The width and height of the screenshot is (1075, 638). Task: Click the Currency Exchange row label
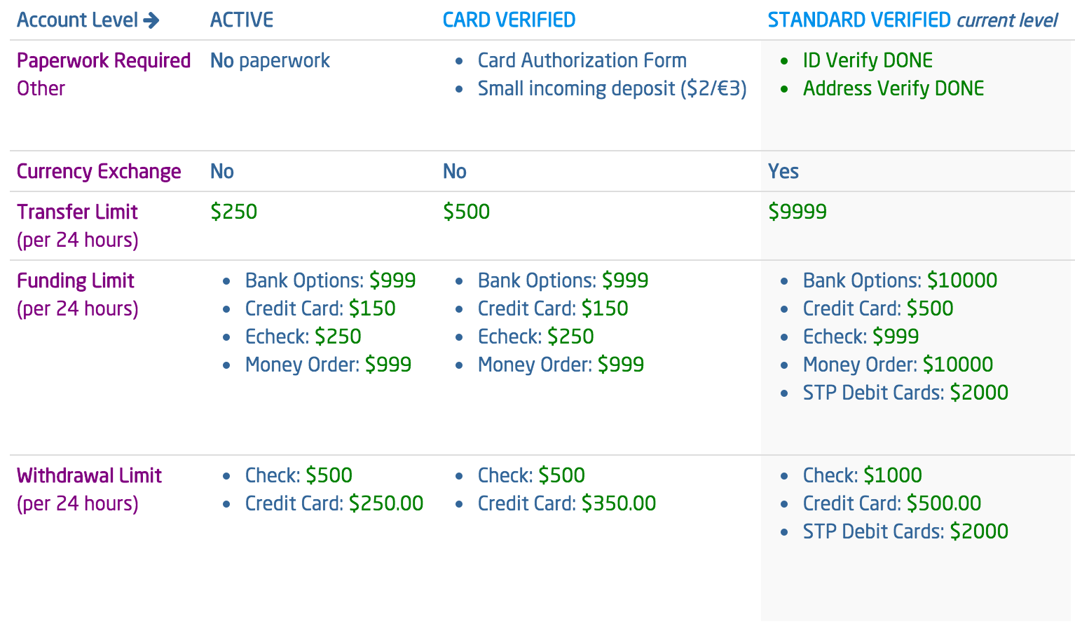tap(99, 172)
